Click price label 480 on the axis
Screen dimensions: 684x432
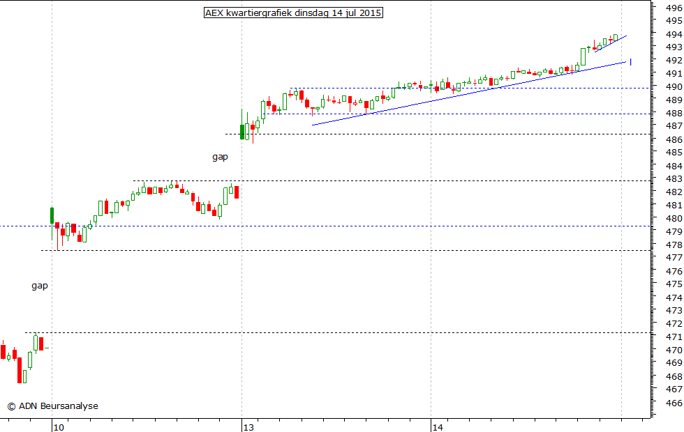coord(674,218)
